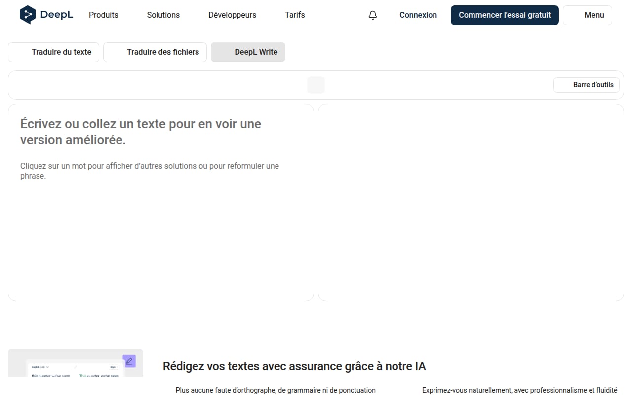Click the DeepL logo
632x395 pixels.
click(x=46, y=15)
